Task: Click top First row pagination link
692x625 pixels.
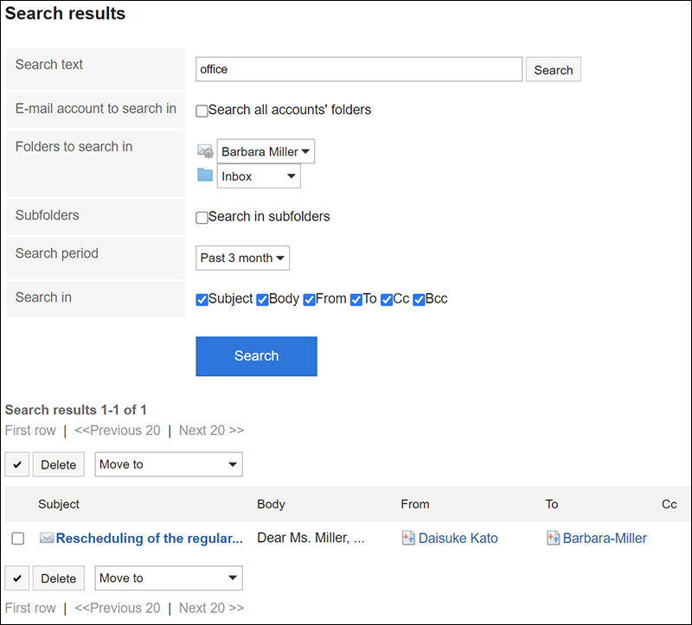Action: (30, 430)
